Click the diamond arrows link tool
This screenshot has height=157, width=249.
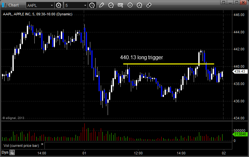(x=149, y=5)
